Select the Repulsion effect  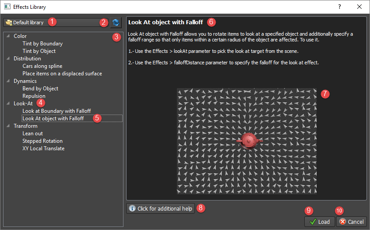coord(34,96)
